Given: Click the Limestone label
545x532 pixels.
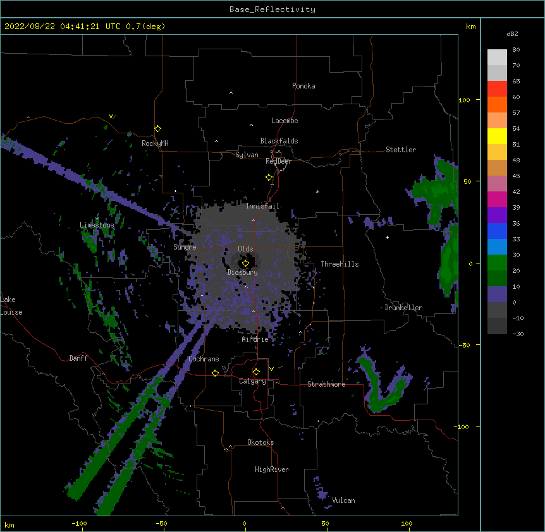Looking at the screenshot, I should (97, 225).
